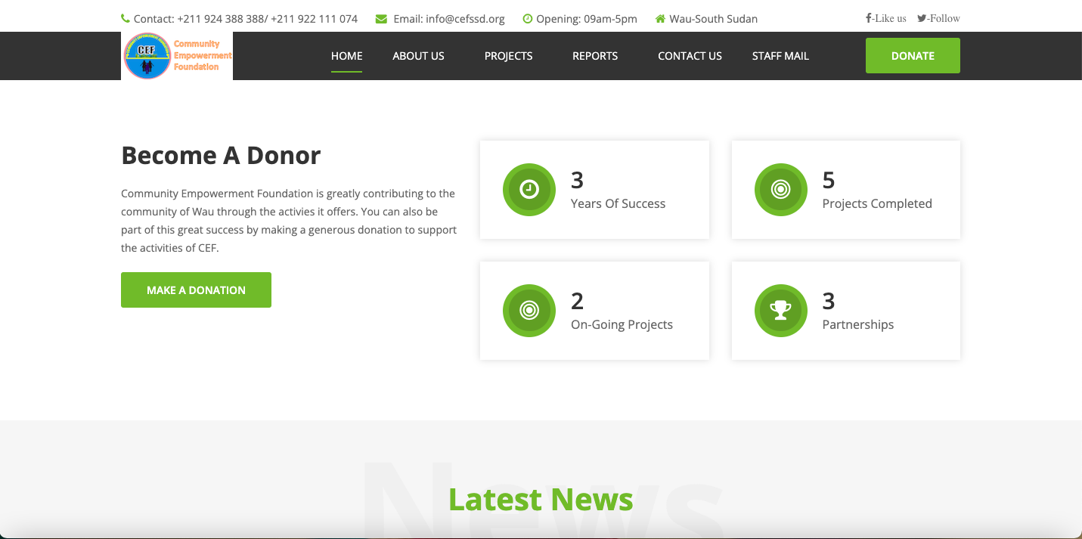This screenshot has height=539, width=1082.
Task: Click the contact phone number text
Action: [267, 19]
